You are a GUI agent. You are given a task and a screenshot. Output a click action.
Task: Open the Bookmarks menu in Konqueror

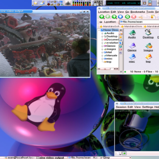(138, 12)
